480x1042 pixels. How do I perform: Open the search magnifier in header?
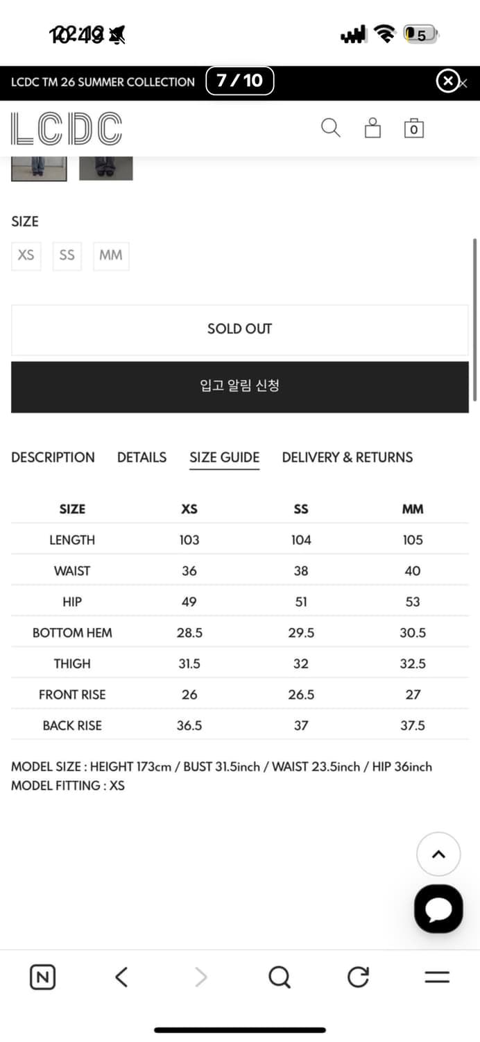pyautogui.click(x=330, y=128)
